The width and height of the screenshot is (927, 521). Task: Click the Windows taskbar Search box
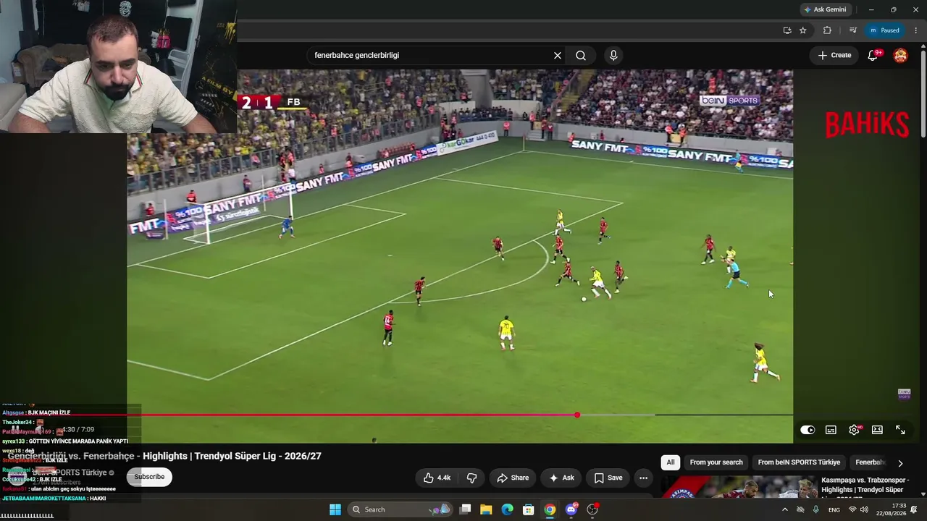pos(400,509)
